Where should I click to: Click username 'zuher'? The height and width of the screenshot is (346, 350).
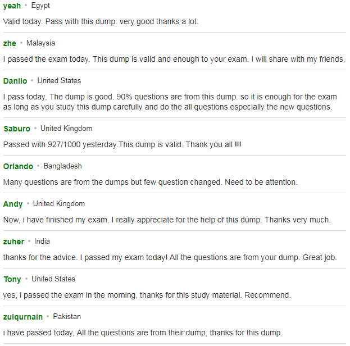coord(13,242)
